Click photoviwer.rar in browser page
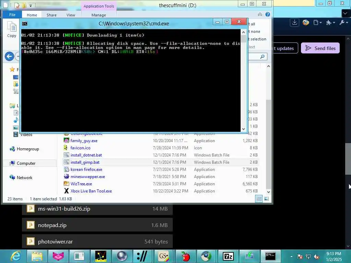 (x=97, y=241)
